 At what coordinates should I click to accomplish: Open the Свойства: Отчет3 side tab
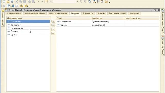tap(163, 46)
